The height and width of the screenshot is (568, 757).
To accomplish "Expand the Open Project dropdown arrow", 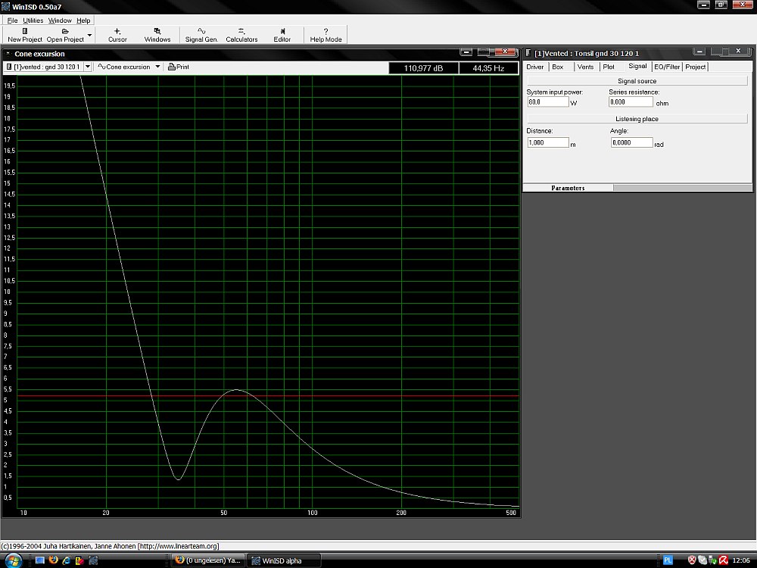I will [90, 35].
